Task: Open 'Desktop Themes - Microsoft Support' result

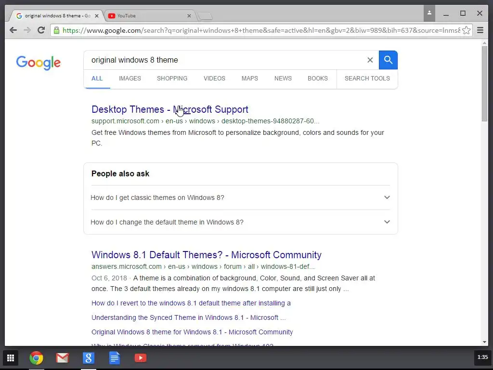Action: pyautogui.click(x=170, y=109)
